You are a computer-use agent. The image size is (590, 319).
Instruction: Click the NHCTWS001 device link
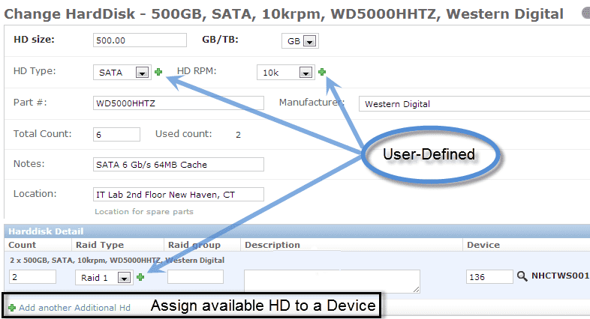click(x=560, y=276)
